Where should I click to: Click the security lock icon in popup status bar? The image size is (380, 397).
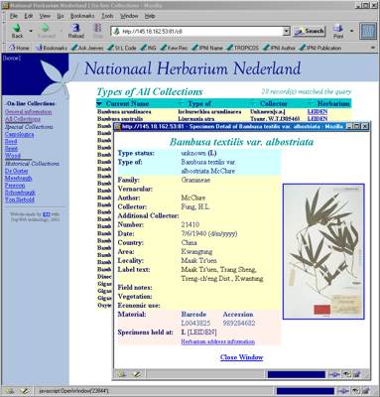[x=356, y=374]
